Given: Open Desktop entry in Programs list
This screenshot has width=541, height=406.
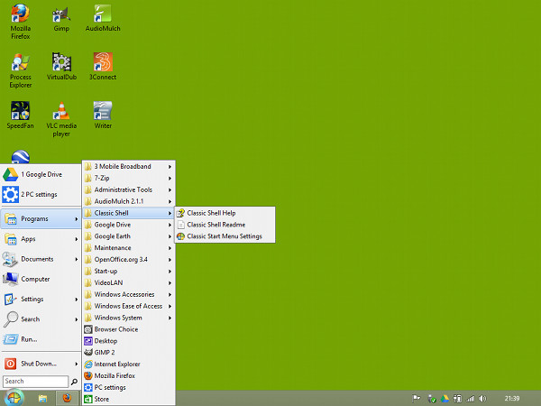Looking at the screenshot, I should pos(128,341).
